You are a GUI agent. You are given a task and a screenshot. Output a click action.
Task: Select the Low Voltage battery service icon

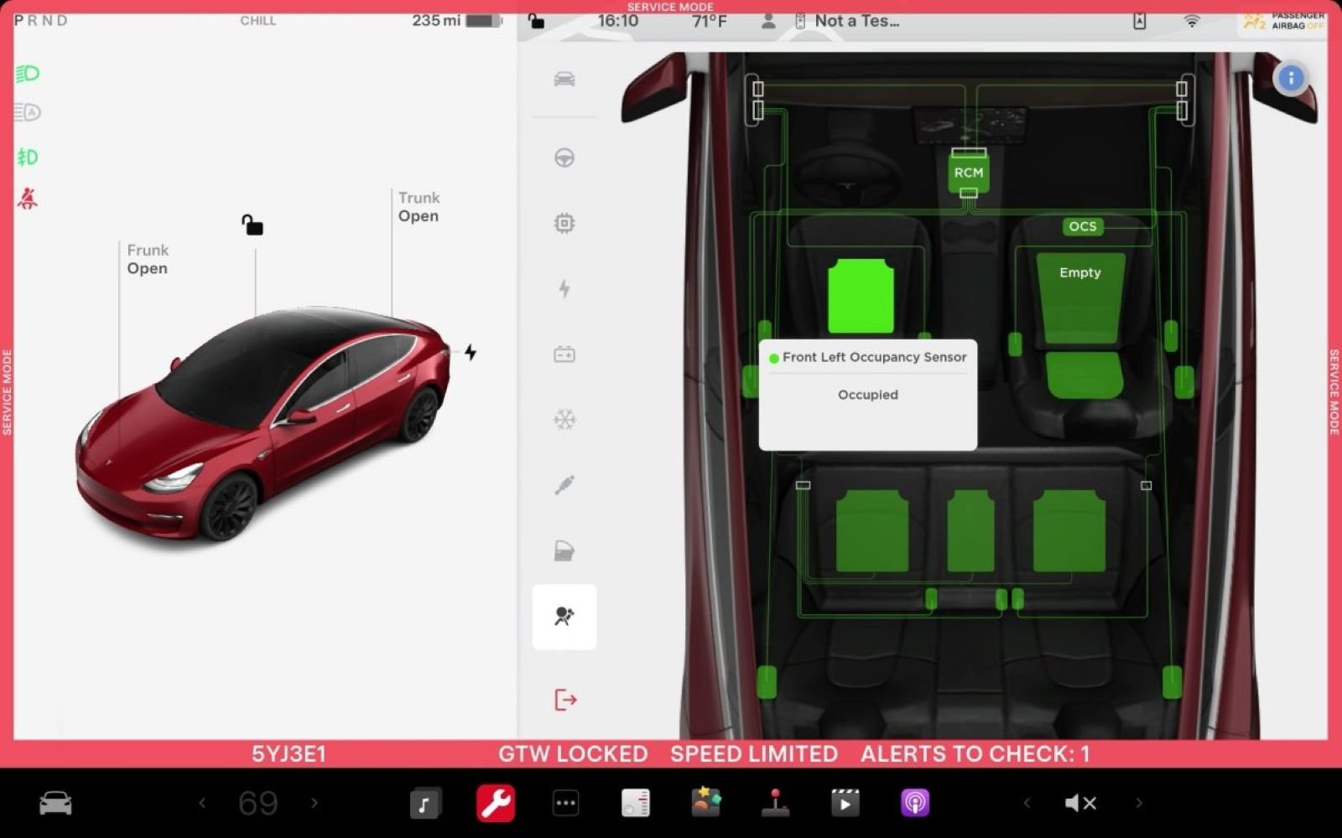[x=564, y=354]
